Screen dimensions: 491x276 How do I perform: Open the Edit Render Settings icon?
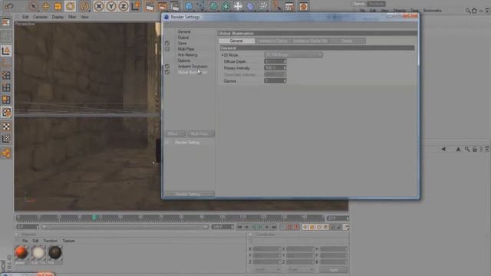click(174, 6)
